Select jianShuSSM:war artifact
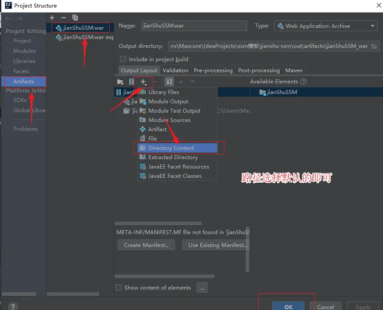 pyautogui.click(x=80, y=28)
